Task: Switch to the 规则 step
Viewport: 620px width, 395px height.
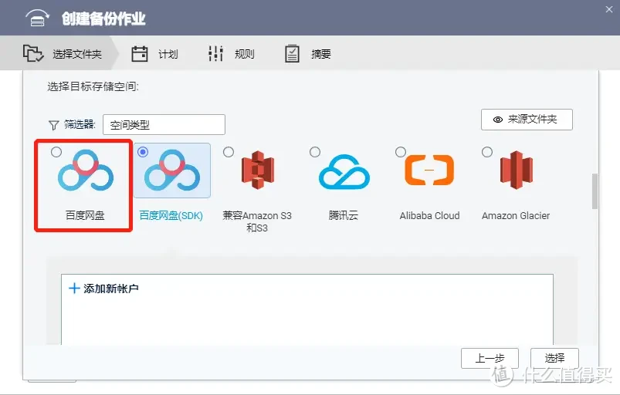Action: [232, 54]
